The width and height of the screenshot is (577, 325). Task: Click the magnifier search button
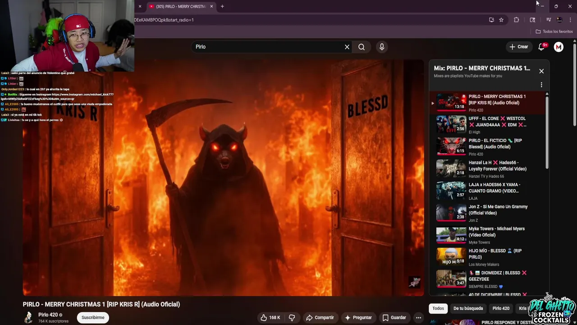point(362,47)
